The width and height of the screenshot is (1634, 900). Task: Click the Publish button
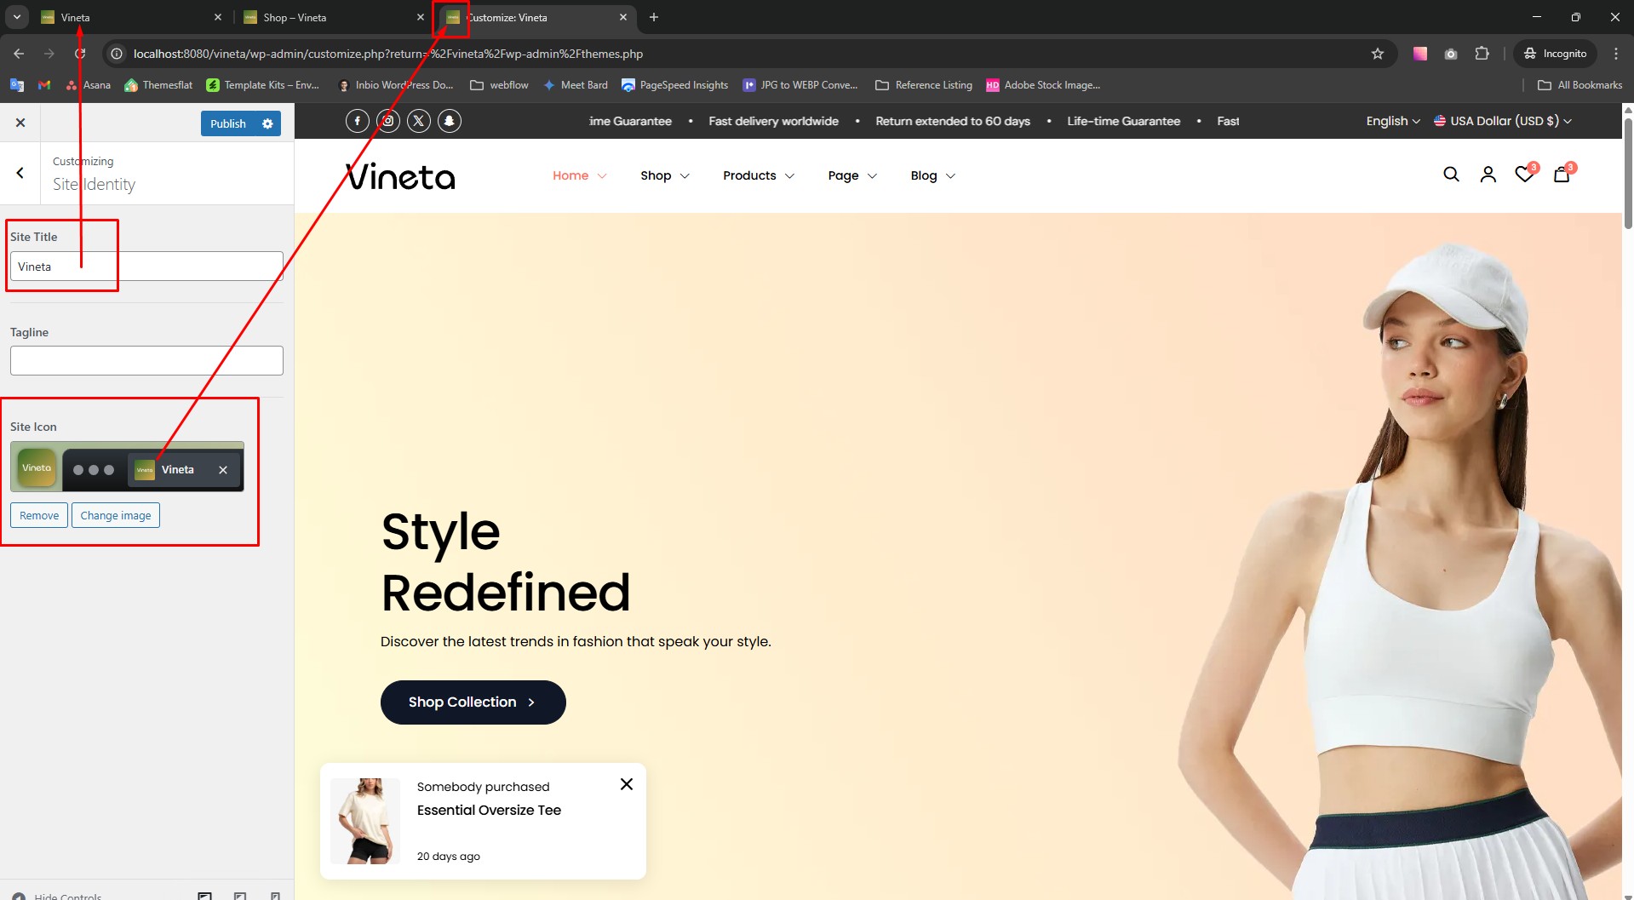228,123
